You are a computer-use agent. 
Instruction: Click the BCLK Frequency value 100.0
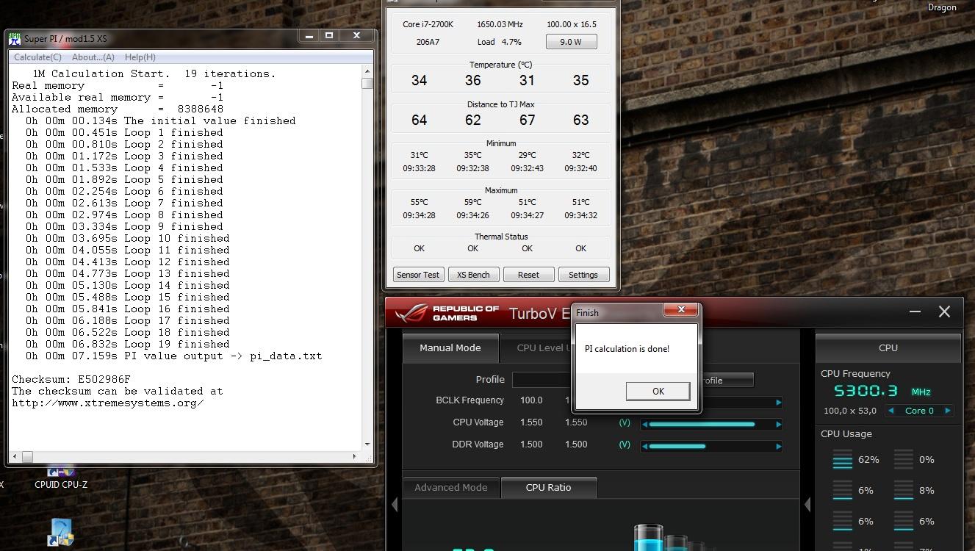tap(531, 400)
